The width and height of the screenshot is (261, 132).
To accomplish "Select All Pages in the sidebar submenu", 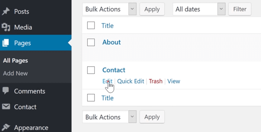I will (x=15, y=61).
